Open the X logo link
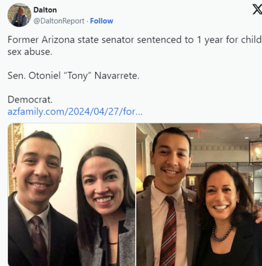 [257, 10]
